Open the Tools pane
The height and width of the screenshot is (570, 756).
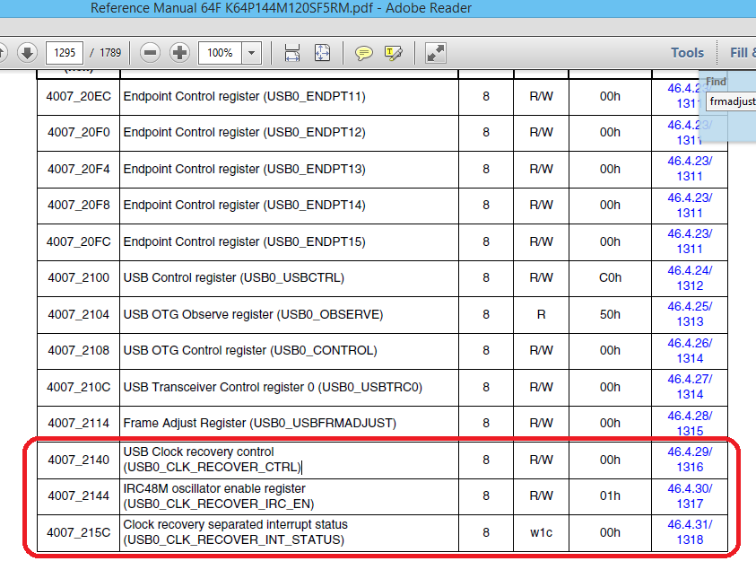coord(688,53)
